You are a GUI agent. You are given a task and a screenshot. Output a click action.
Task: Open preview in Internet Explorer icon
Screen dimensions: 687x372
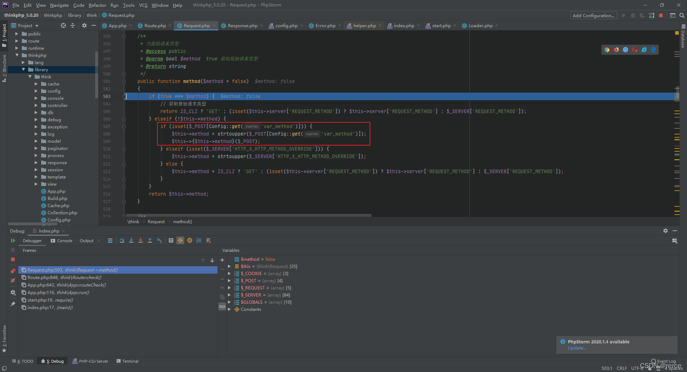(x=644, y=50)
